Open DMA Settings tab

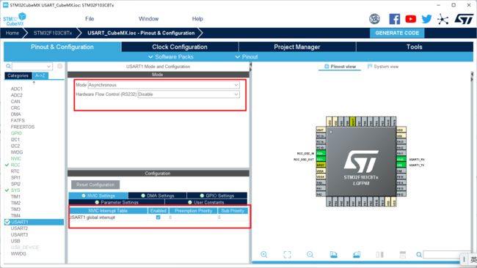(x=158, y=196)
